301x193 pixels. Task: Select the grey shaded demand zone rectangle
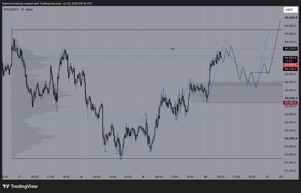[237, 92]
